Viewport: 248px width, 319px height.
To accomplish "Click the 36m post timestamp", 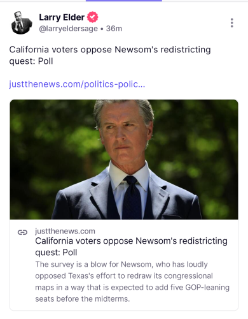I will click(x=114, y=29).
